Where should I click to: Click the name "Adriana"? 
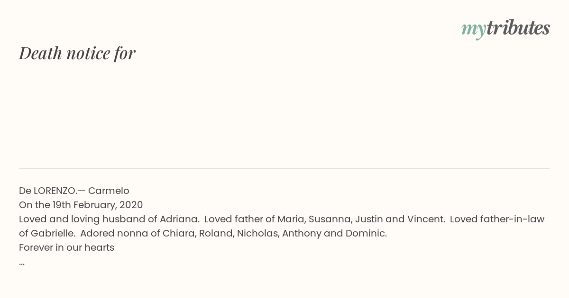[x=178, y=219]
